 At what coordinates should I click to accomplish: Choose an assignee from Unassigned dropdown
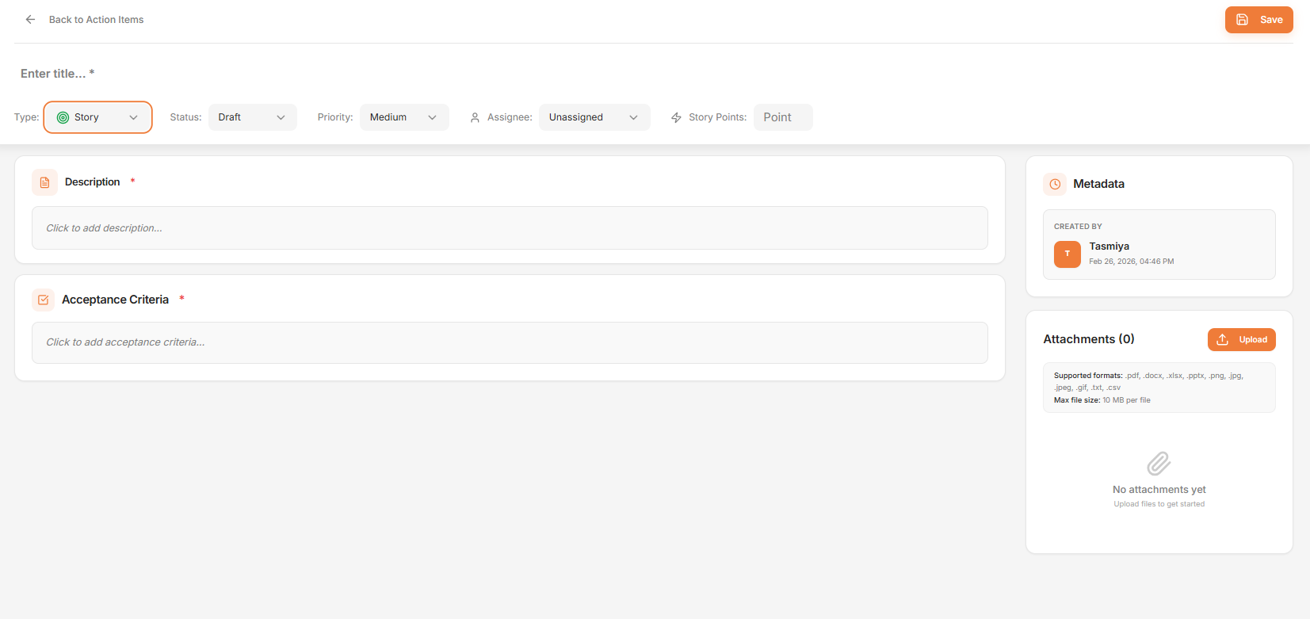pos(594,117)
